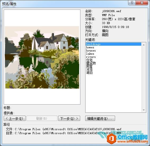Go to next clip with 下一步 button

(x=69, y=118)
